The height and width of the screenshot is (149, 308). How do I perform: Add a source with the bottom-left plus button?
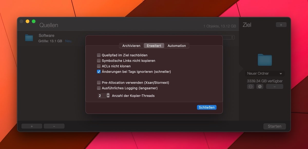point(32,126)
